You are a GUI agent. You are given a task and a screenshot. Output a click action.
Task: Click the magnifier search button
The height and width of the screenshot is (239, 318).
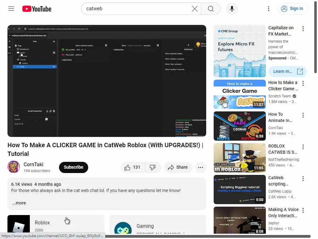[211, 9]
